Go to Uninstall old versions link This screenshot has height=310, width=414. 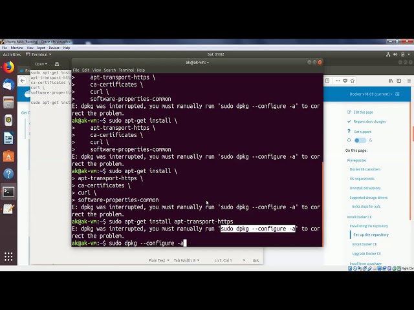click(365, 188)
